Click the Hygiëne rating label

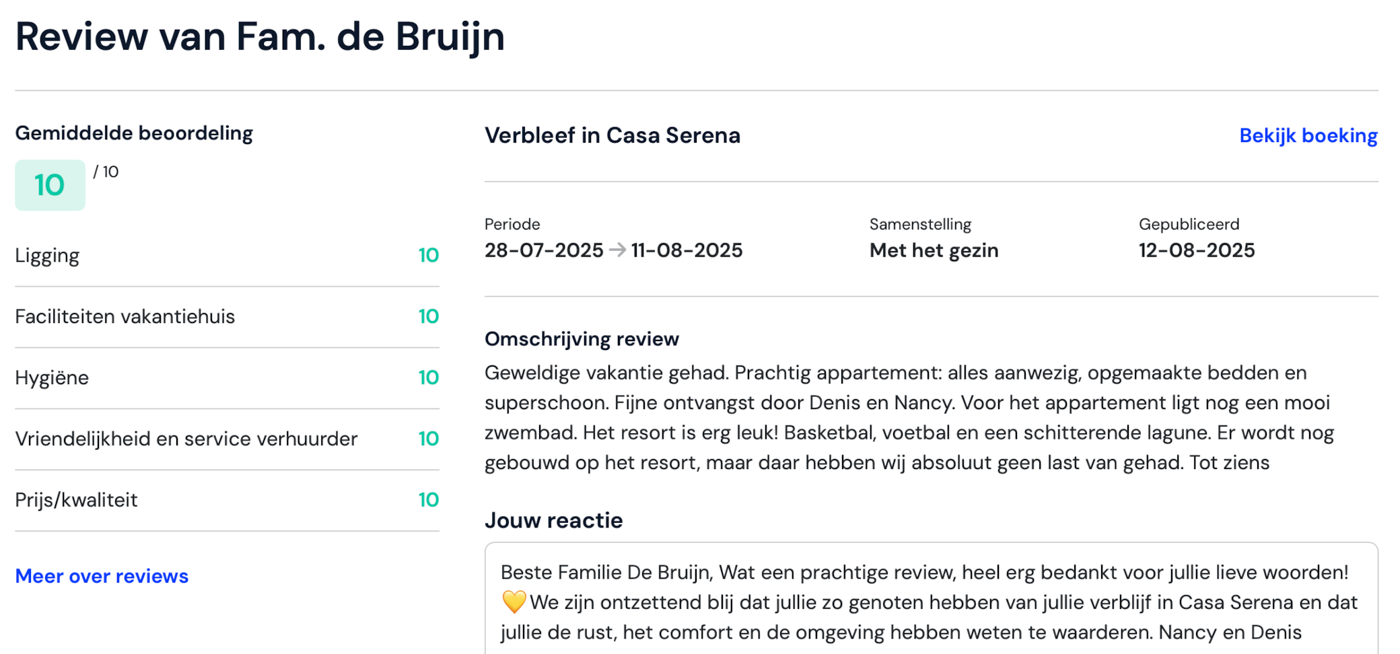click(52, 377)
